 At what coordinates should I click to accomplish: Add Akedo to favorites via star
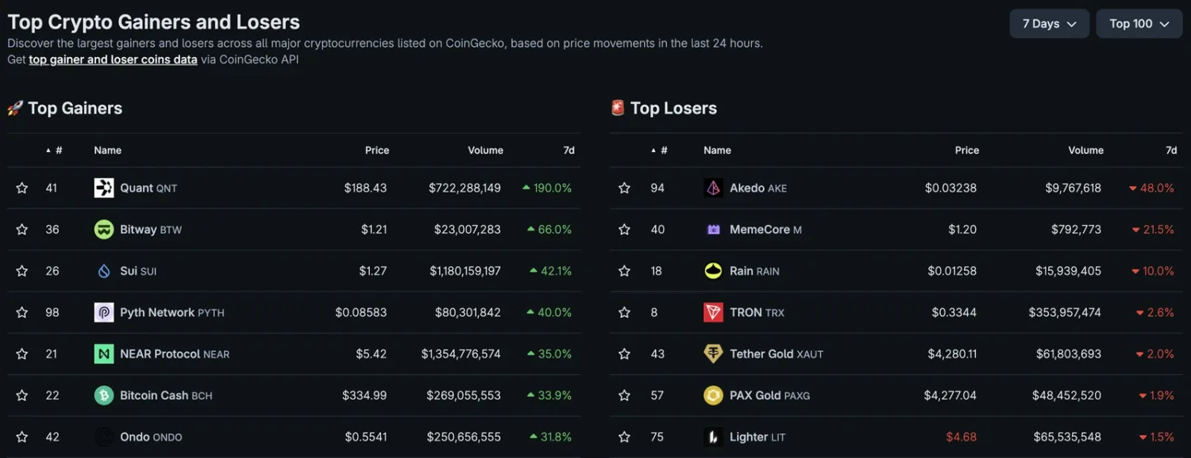pyautogui.click(x=625, y=188)
